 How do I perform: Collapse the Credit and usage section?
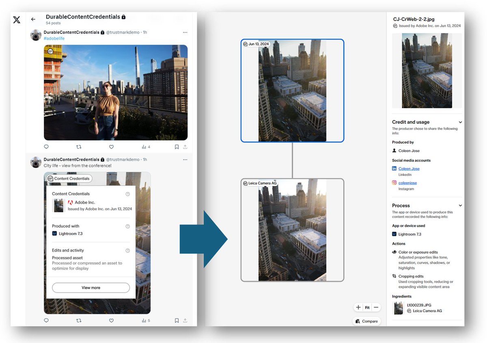point(460,122)
